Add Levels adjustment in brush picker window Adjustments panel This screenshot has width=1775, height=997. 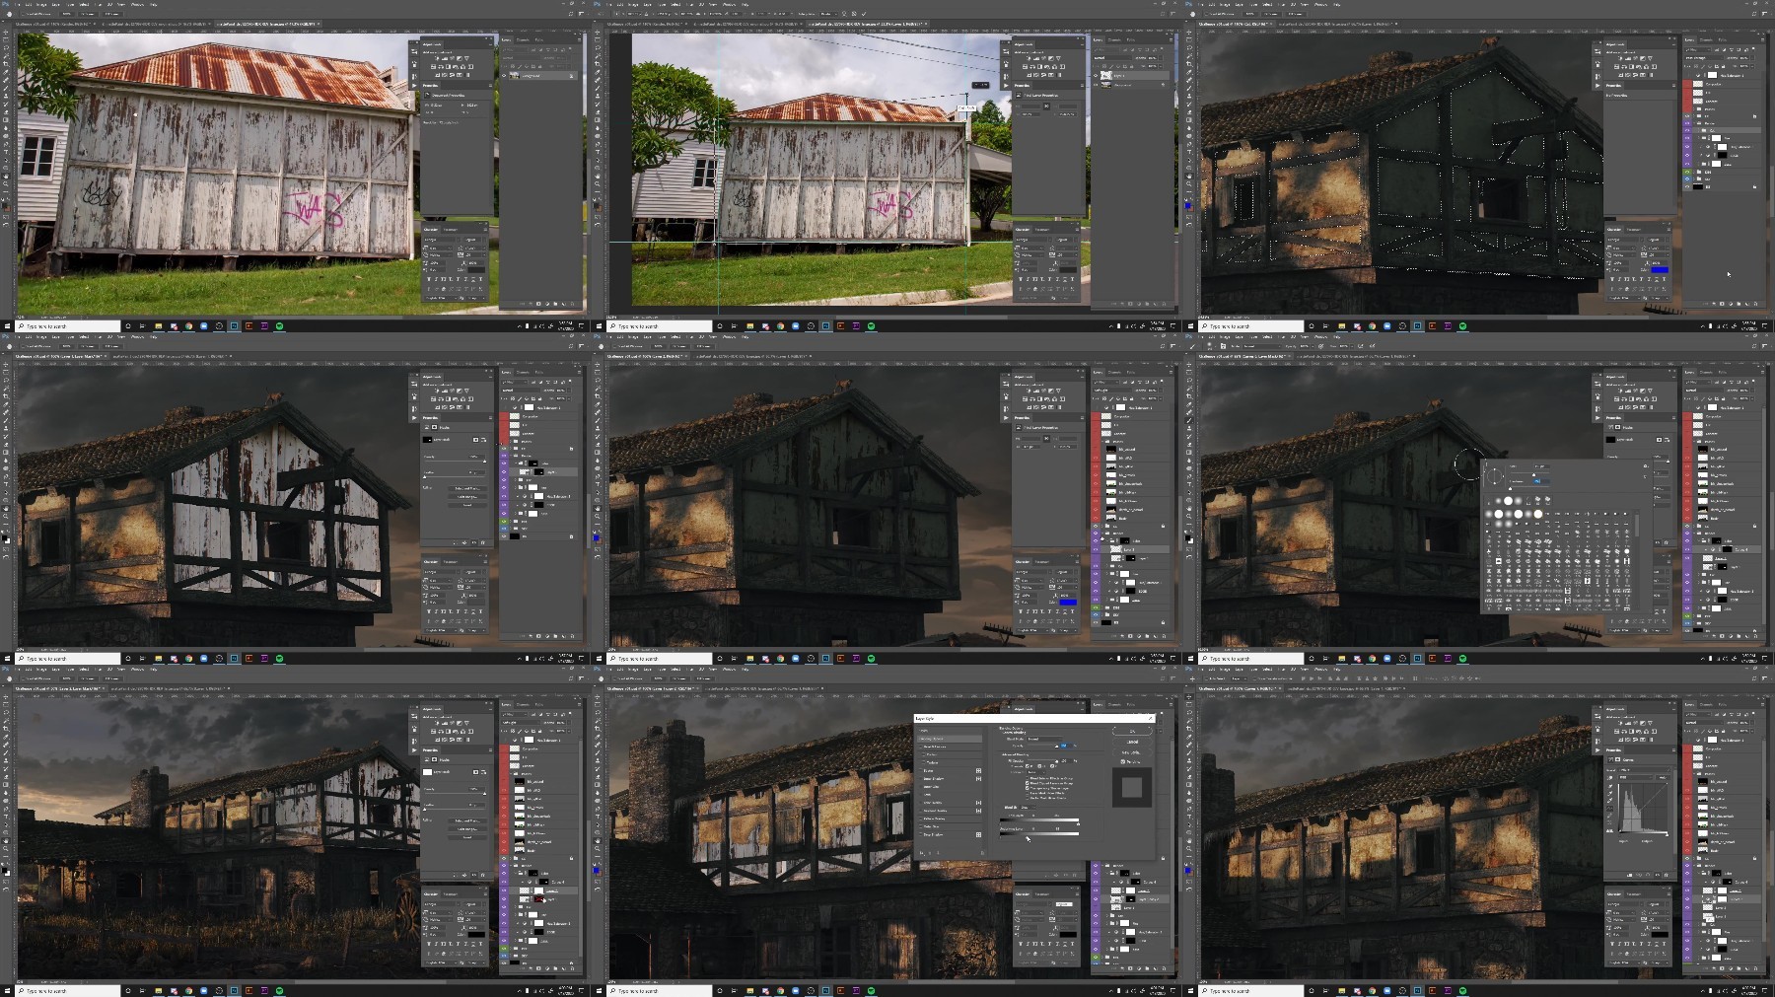(x=1628, y=391)
